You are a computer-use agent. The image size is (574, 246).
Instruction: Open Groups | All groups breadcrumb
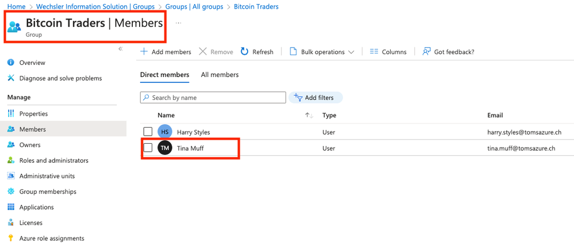(194, 6)
